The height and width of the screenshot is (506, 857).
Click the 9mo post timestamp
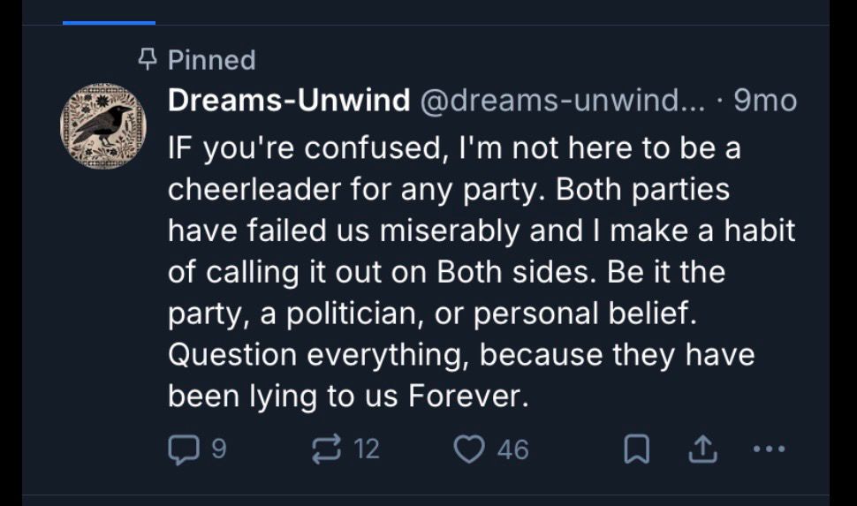point(765,102)
